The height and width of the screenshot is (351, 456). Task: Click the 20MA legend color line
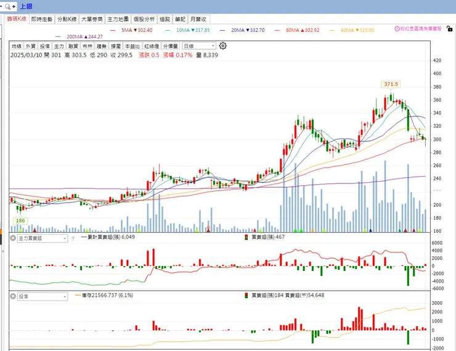pos(222,30)
